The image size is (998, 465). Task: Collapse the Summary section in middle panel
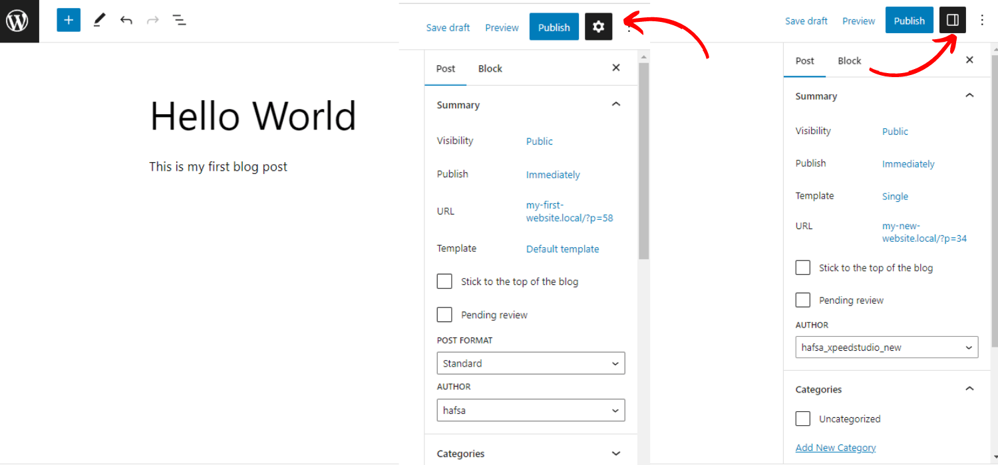click(616, 104)
